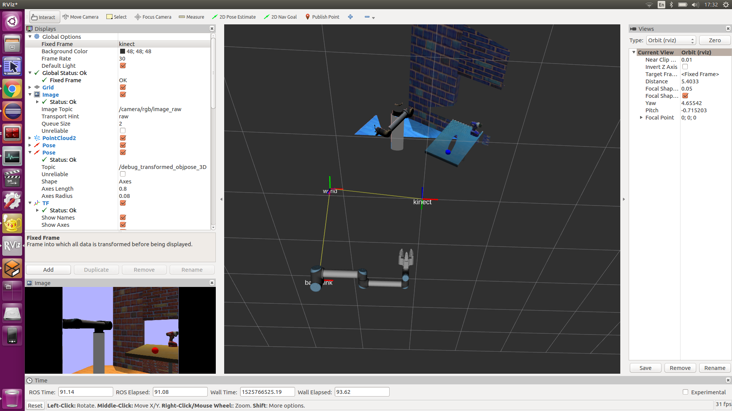
Task: Click the Background Color swatch
Action: pyautogui.click(x=122, y=51)
